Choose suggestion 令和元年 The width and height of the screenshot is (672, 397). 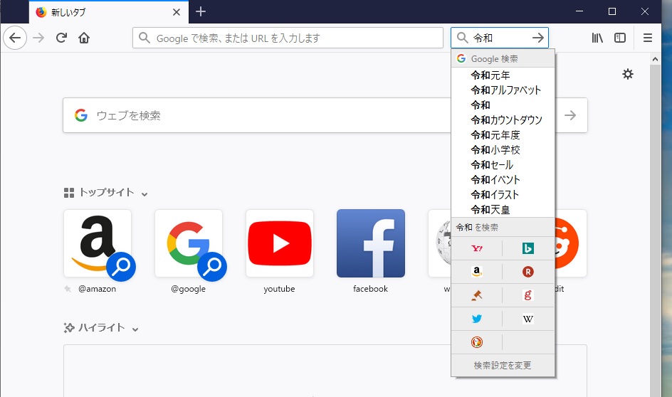pyautogui.click(x=503, y=75)
